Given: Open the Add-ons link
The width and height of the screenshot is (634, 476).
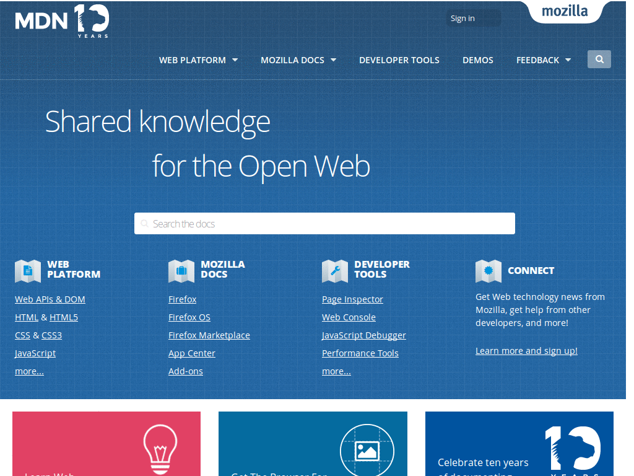Looking at the screenshot, I should click(x=186, y=371).
